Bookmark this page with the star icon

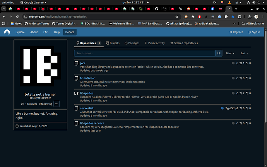click(x=177, y=17)
